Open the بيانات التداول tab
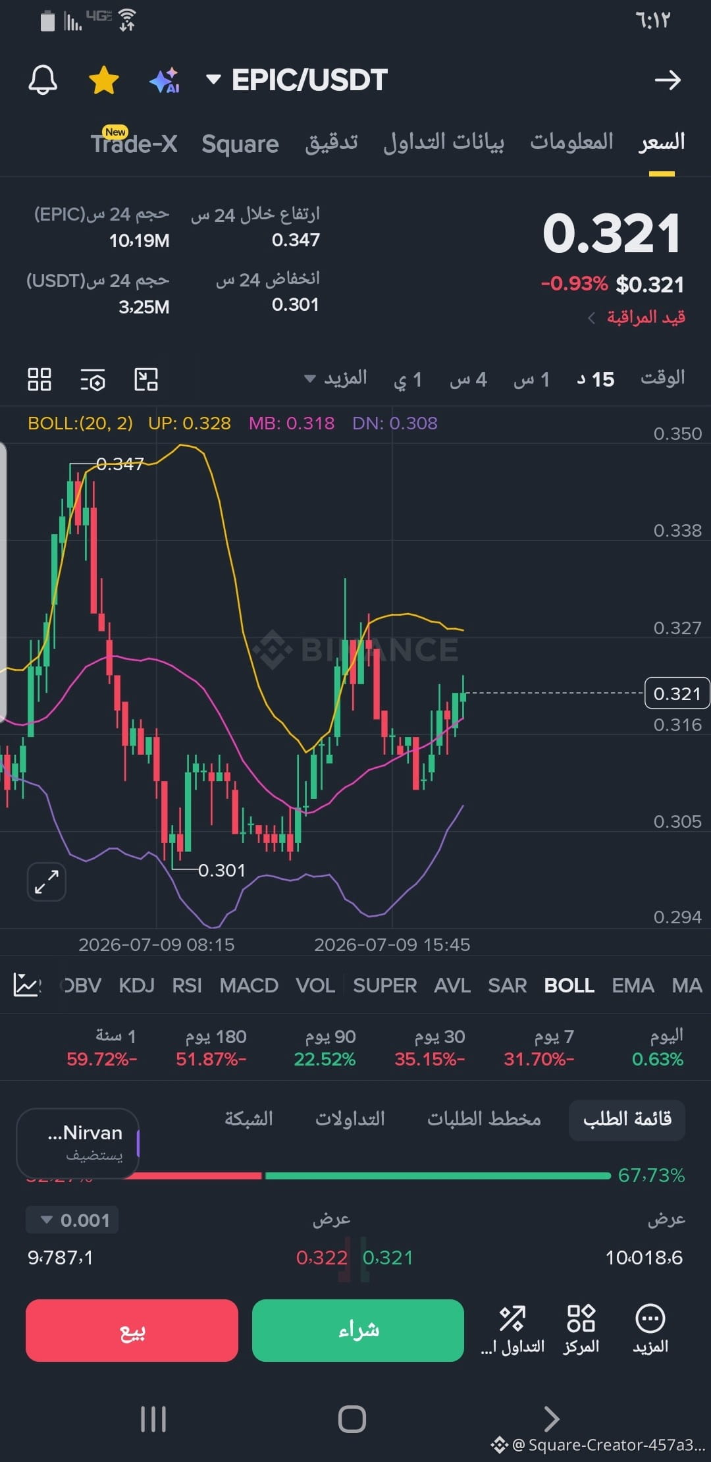This screenshot has height=1462, width=711. 444,142
